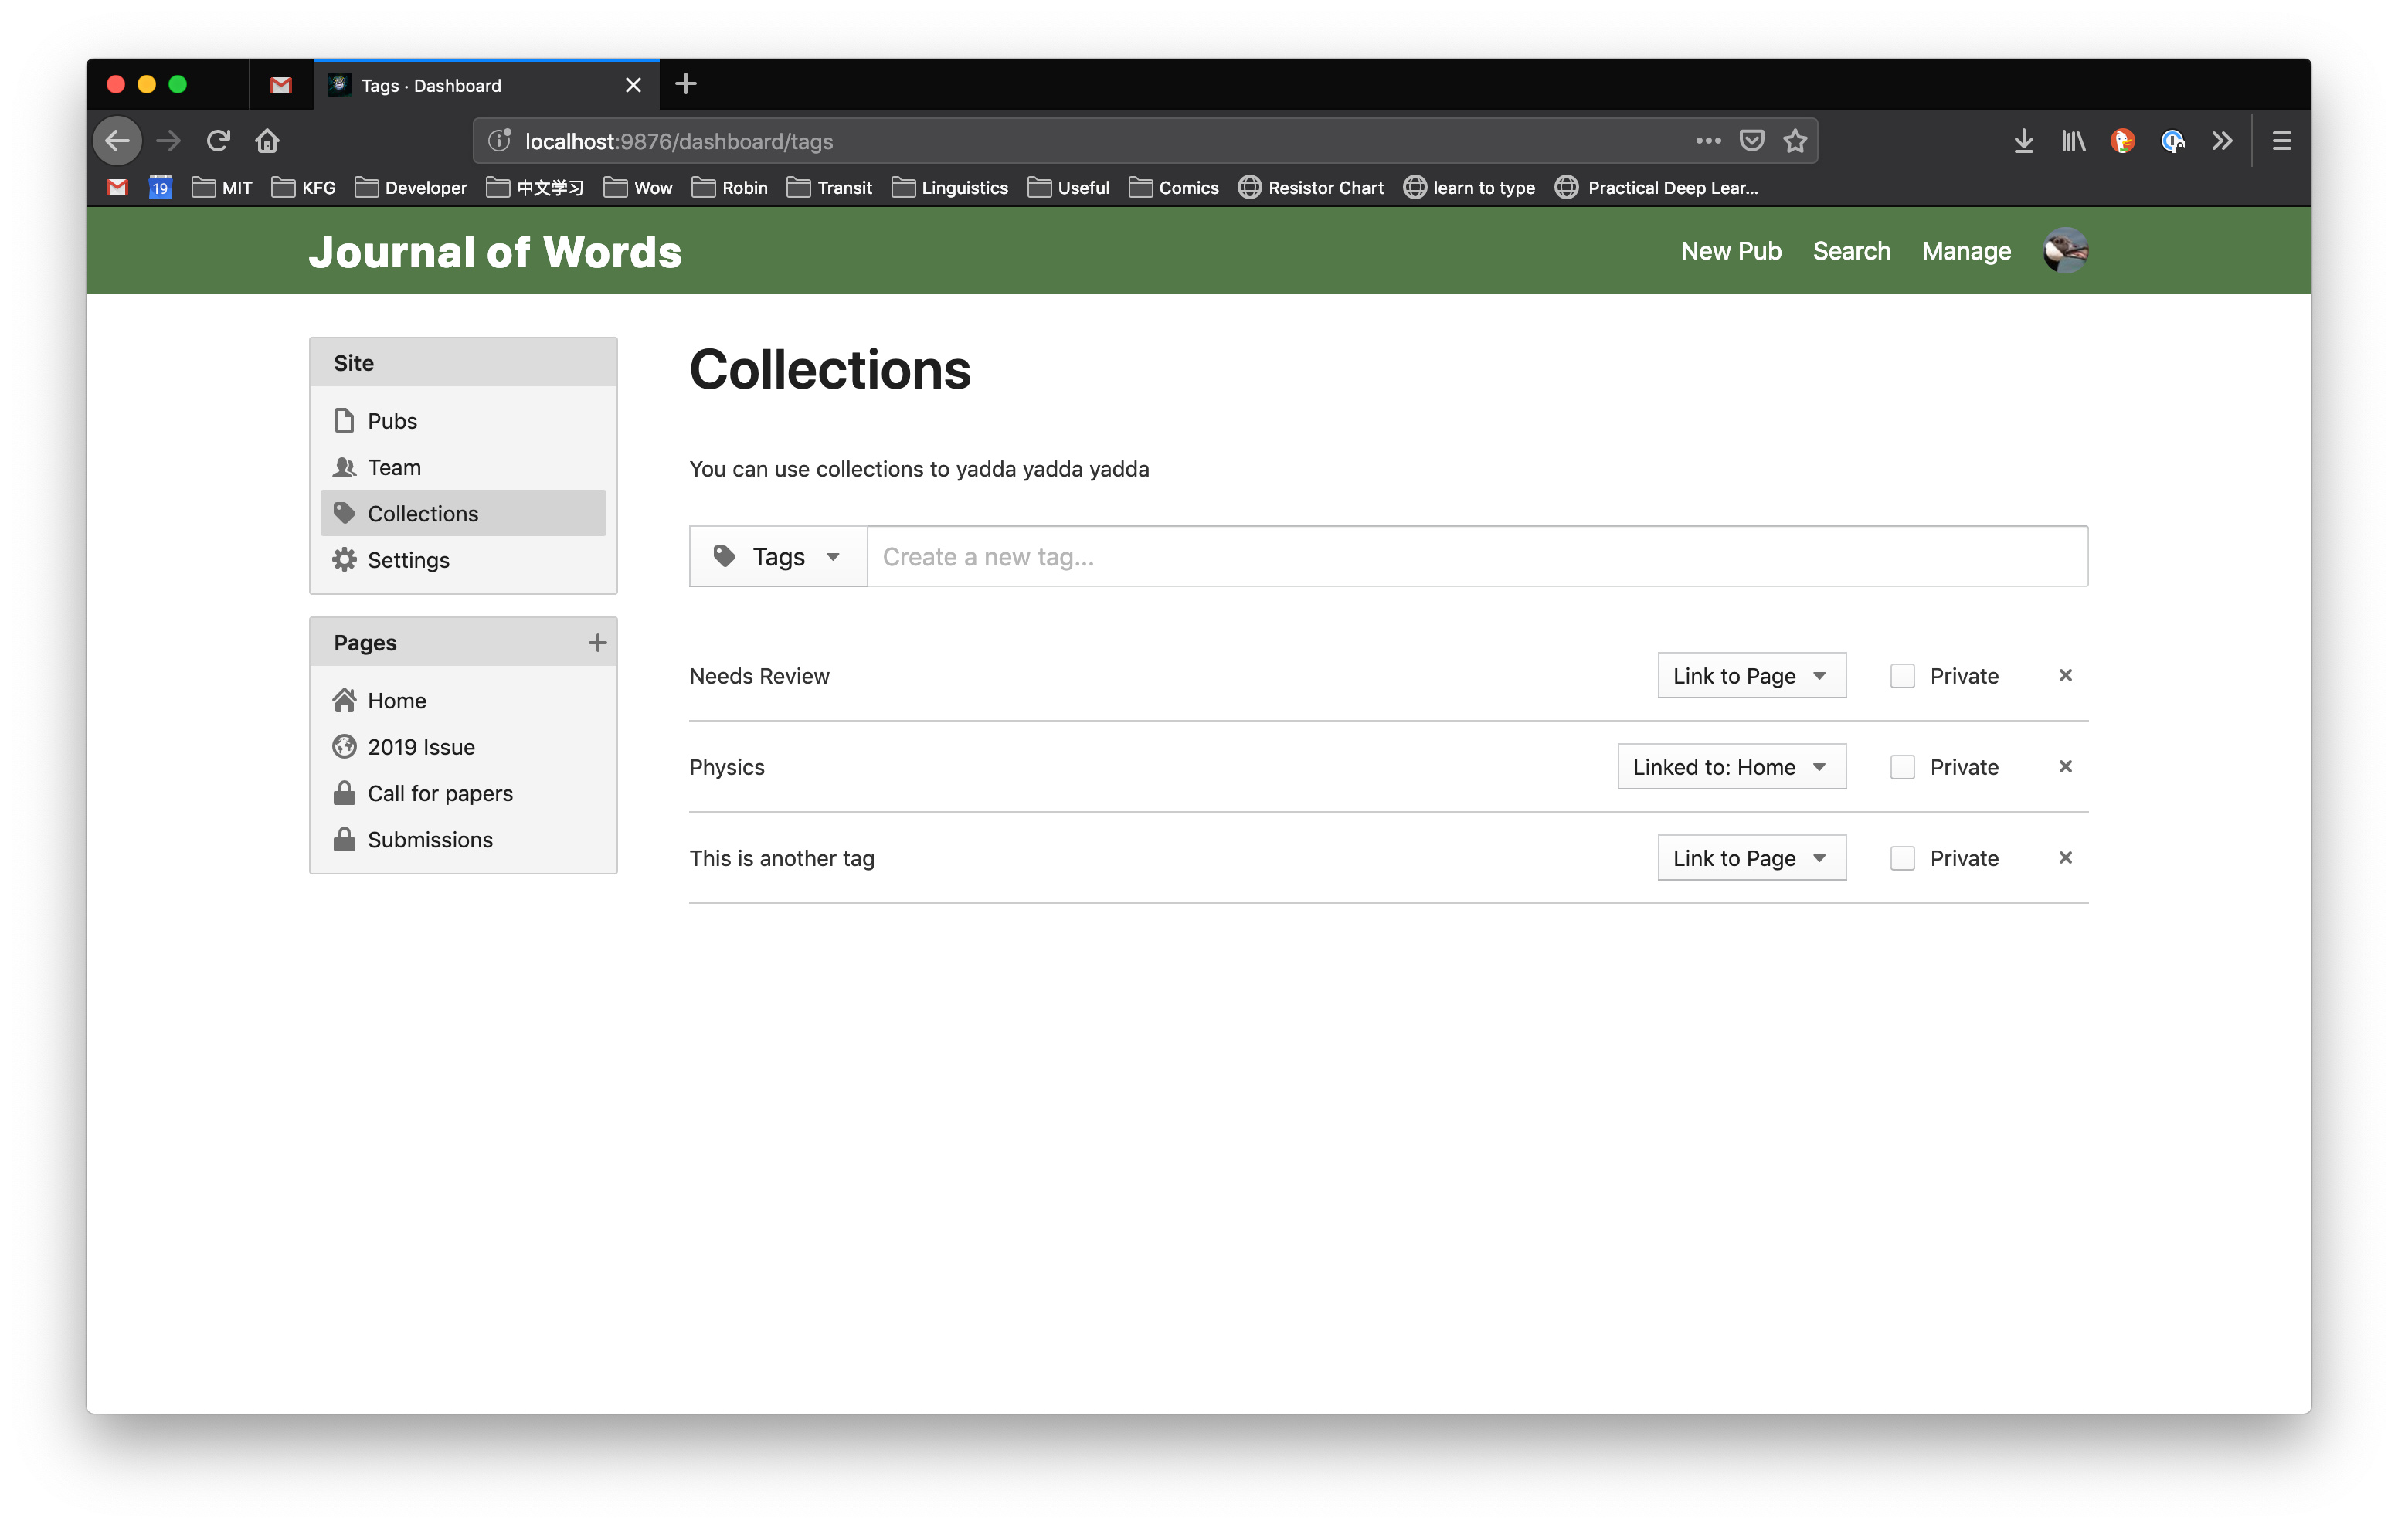Open Link to Page dropdown for Needs Review
The width and height of the screenshot is (2398, 1528).
[1751, 675]
